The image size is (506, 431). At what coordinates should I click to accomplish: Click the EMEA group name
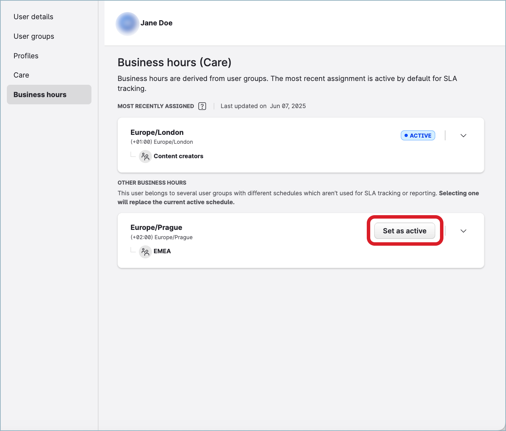pos(162,251)
